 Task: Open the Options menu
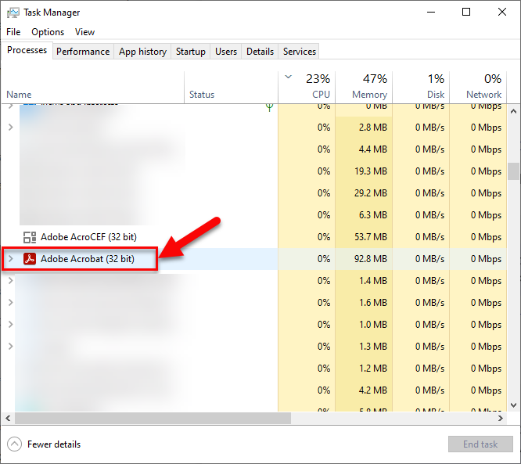click(x=48, y=32)
